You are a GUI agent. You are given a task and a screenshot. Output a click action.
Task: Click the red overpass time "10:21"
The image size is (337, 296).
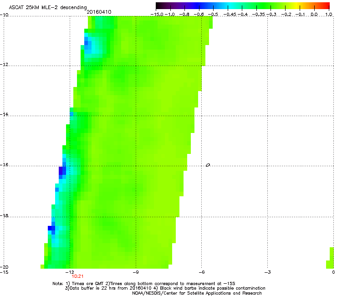[x=77, y=276]
